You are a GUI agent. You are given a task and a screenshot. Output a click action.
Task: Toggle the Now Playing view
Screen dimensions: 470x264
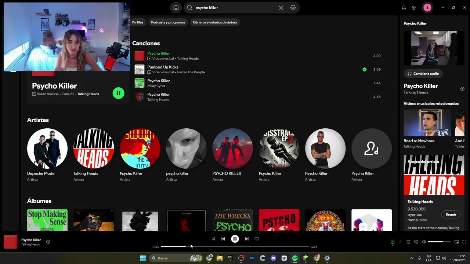click(393, 242)
